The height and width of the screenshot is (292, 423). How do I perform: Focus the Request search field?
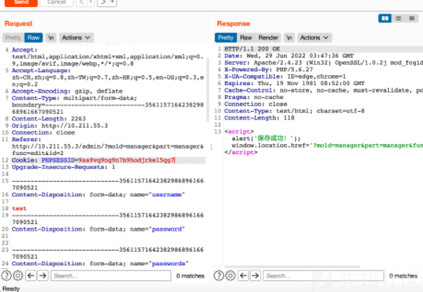tap(111, 276)
